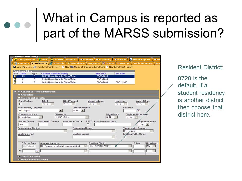The height and width of the screenshot is (181, 242).
Task: Click the Membership Override field
Action: coord(43,124)
